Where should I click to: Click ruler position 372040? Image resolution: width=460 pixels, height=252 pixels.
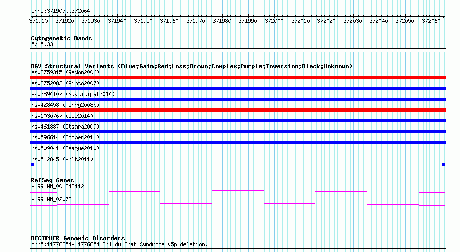point(378,21)
